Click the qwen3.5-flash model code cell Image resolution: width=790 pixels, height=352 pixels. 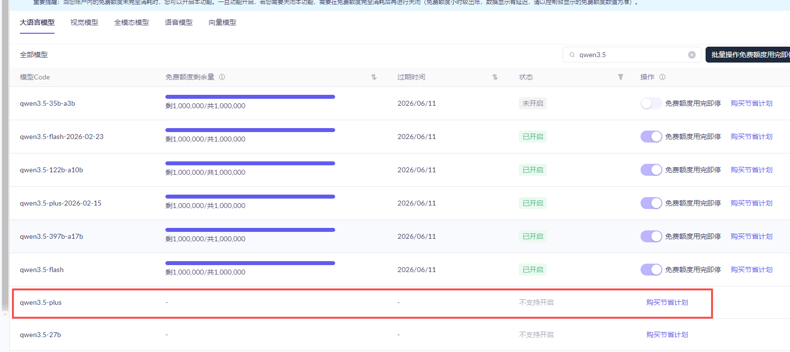click(42, 270)
